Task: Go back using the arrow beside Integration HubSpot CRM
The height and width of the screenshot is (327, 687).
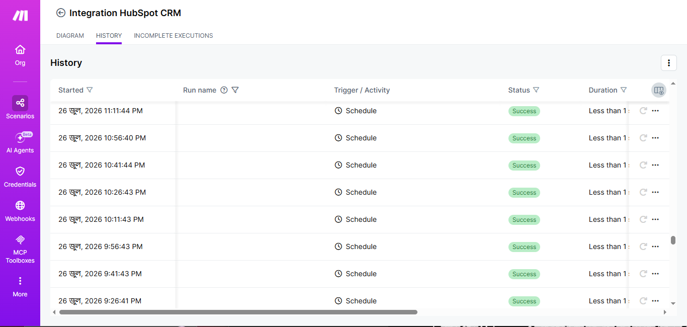Action: (x=61, y=13)
